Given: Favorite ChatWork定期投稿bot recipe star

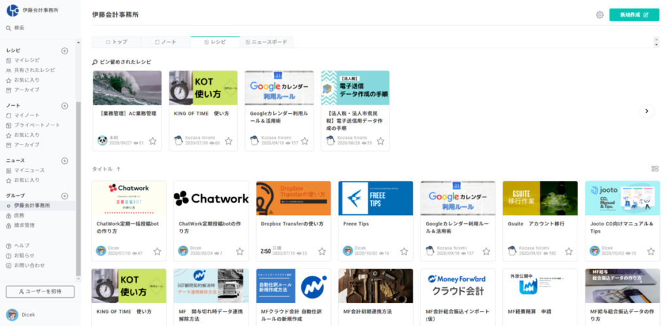Looking at the screenshot, I should 239,252.
